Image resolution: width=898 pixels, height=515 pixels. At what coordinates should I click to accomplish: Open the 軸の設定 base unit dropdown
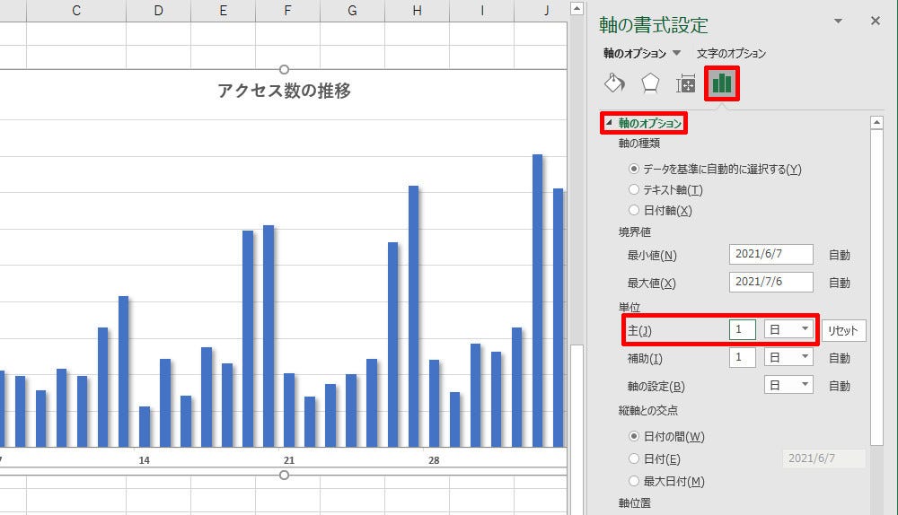(788, 385)
